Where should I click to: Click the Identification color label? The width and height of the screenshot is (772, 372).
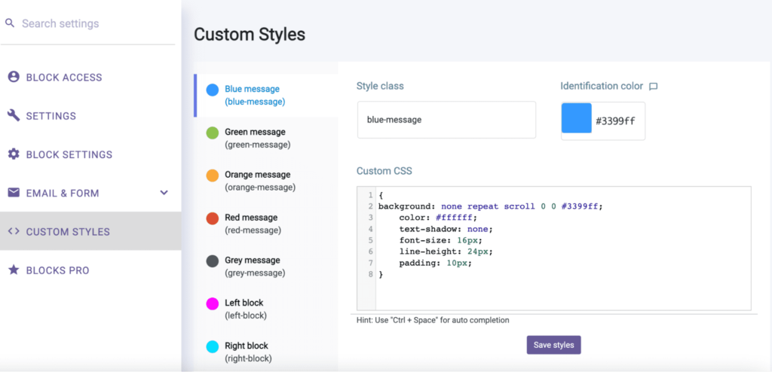(x=602, y=86)
